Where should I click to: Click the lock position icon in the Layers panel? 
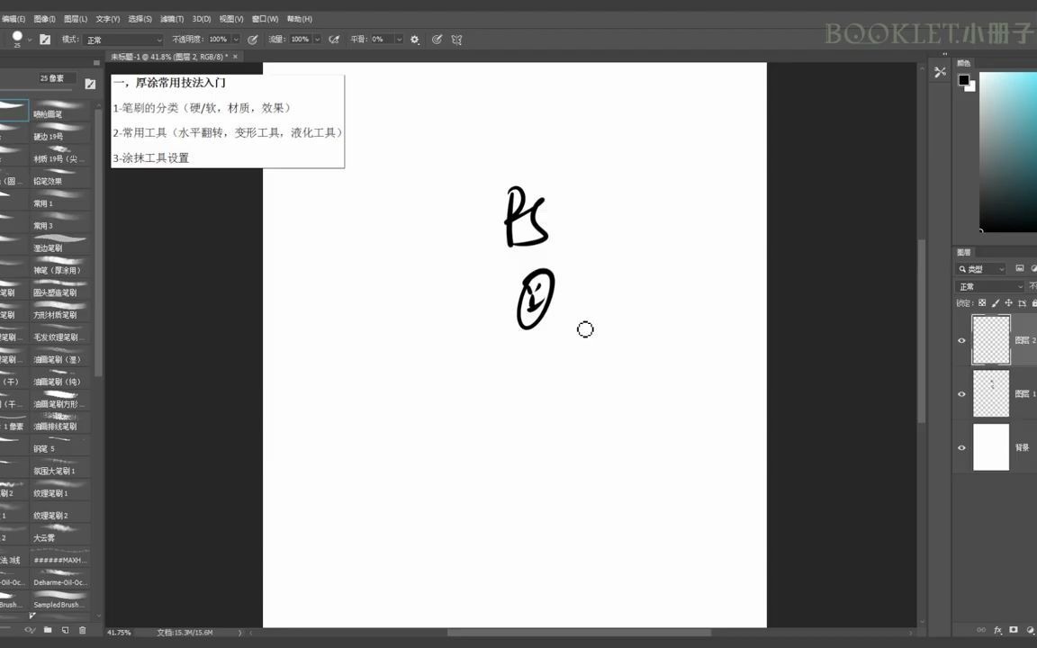1009,302
